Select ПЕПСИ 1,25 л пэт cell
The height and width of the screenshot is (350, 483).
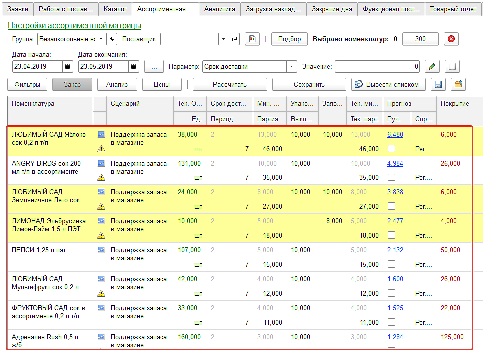tap(50, 257)
